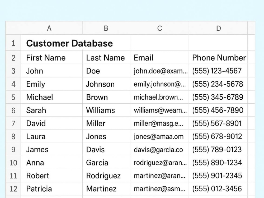Select the cell containing Williams
The image size is (264, 198).
(x=107, y=110)
